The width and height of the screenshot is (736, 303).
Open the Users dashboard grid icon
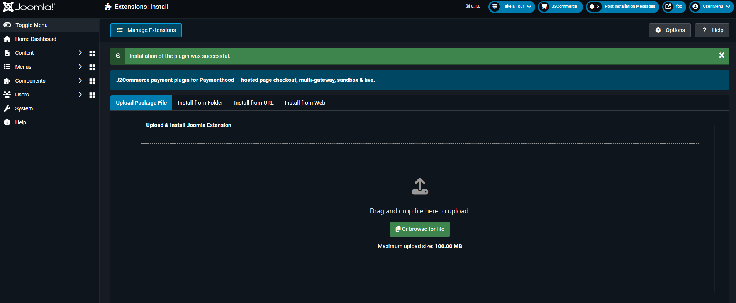tap(92, 95)
